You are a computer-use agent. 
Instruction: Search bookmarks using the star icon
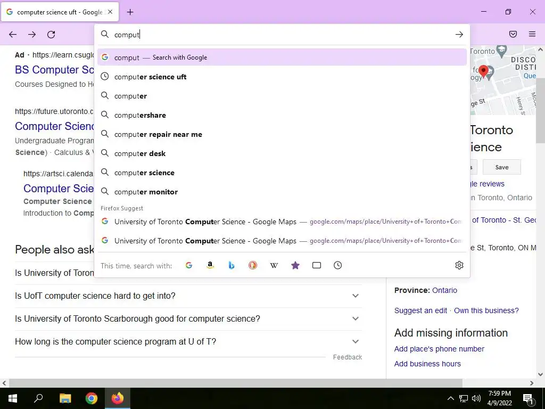295,265
